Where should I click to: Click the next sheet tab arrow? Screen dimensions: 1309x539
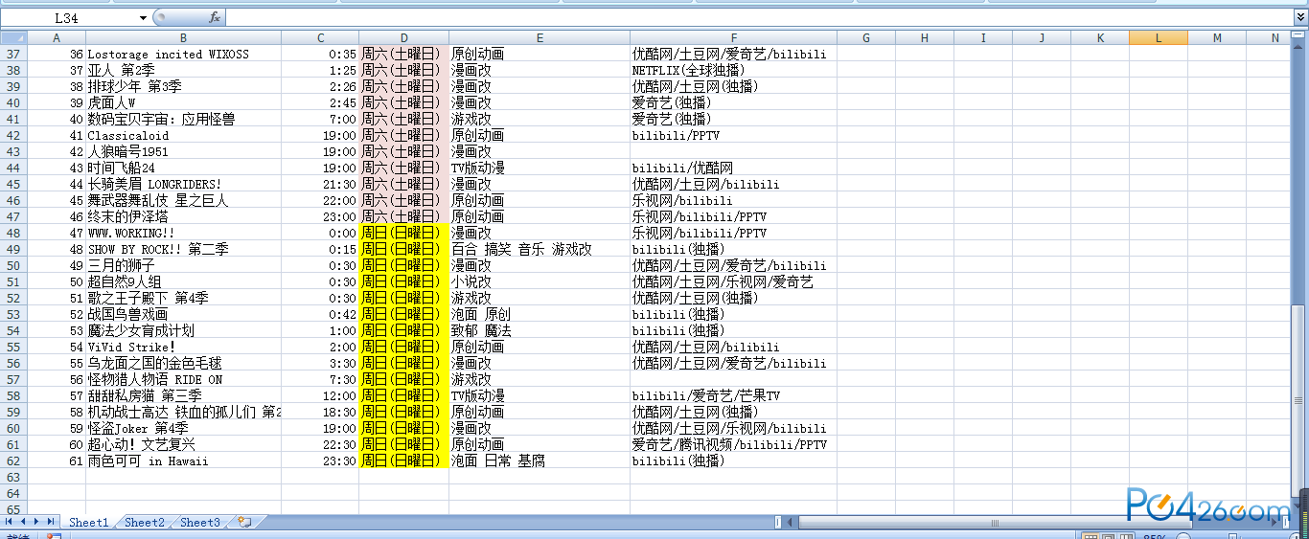pyautogui.click(x=37, y=522)
